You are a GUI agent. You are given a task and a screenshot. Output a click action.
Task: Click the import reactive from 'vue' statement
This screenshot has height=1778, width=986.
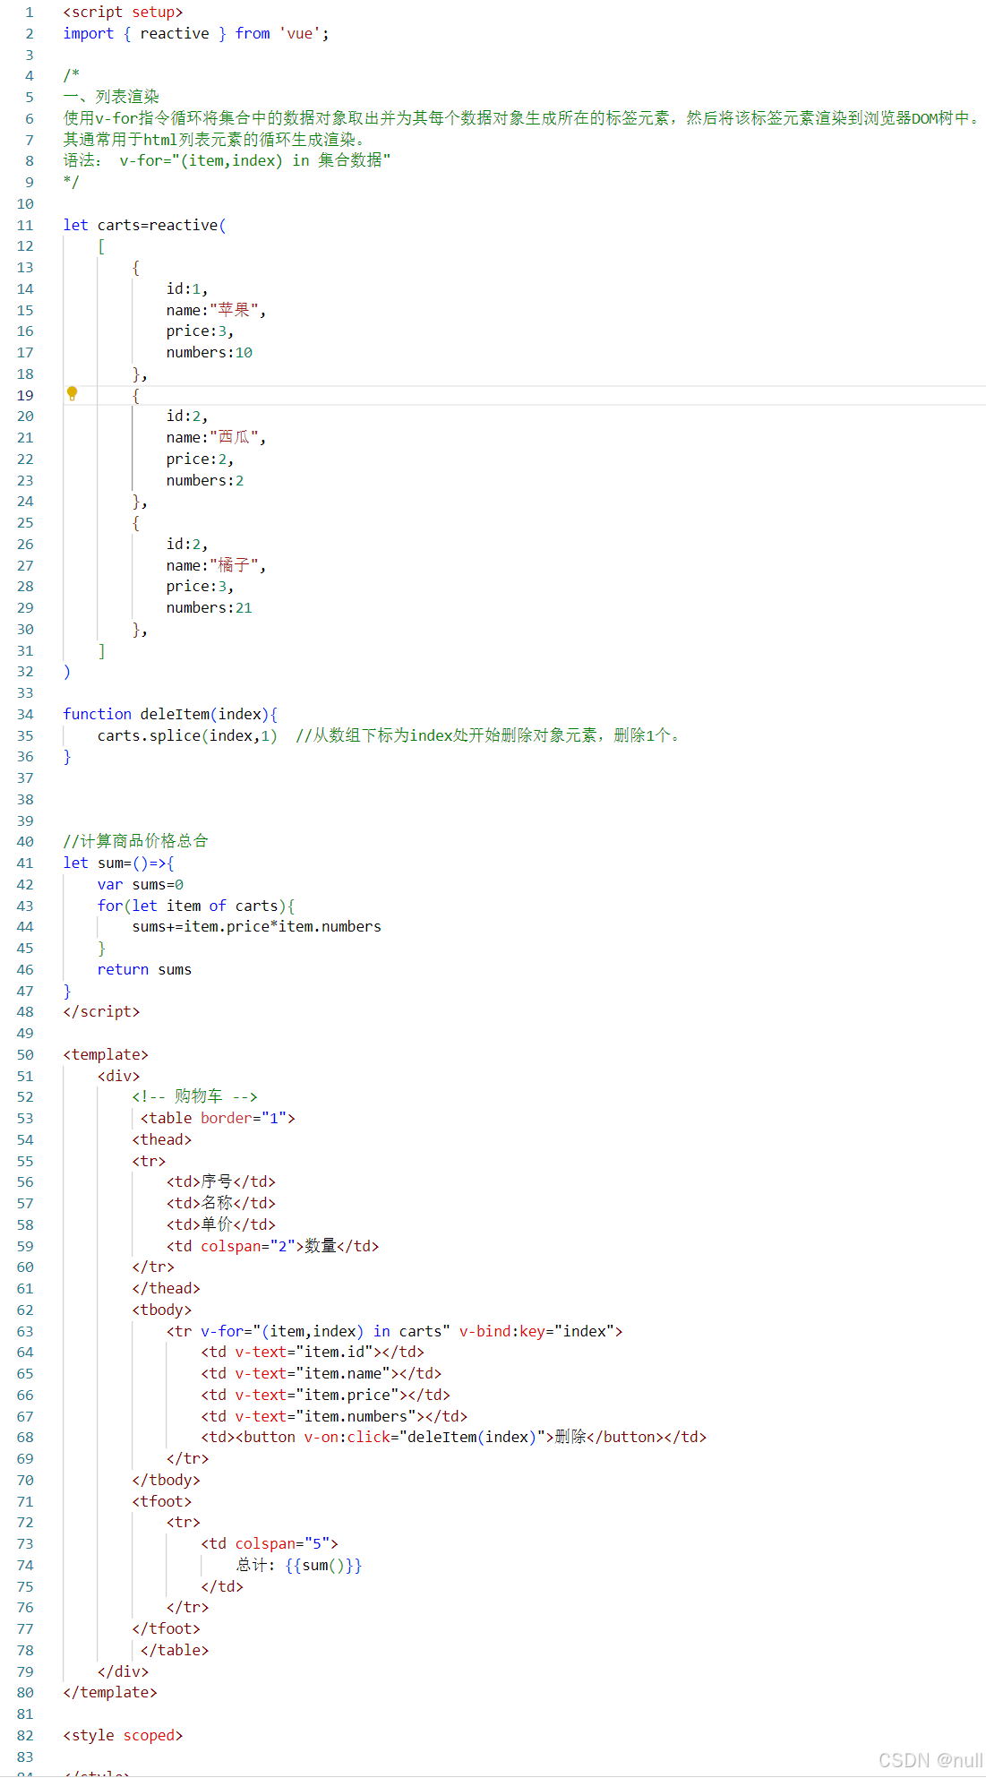(x=196, y=33)
